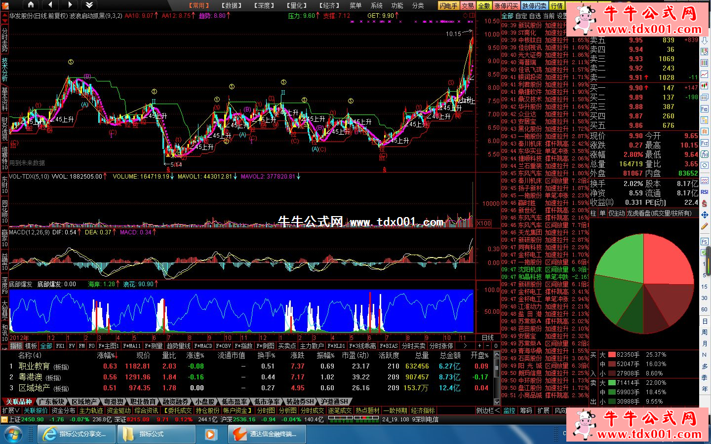711x444 pixels.
Task: Click the Home icon in top toolbar
Action: tap(31, 5)
